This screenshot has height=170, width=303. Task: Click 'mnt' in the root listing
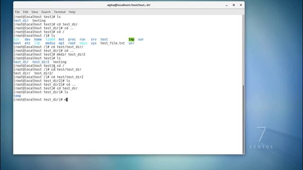coord(62,39)
